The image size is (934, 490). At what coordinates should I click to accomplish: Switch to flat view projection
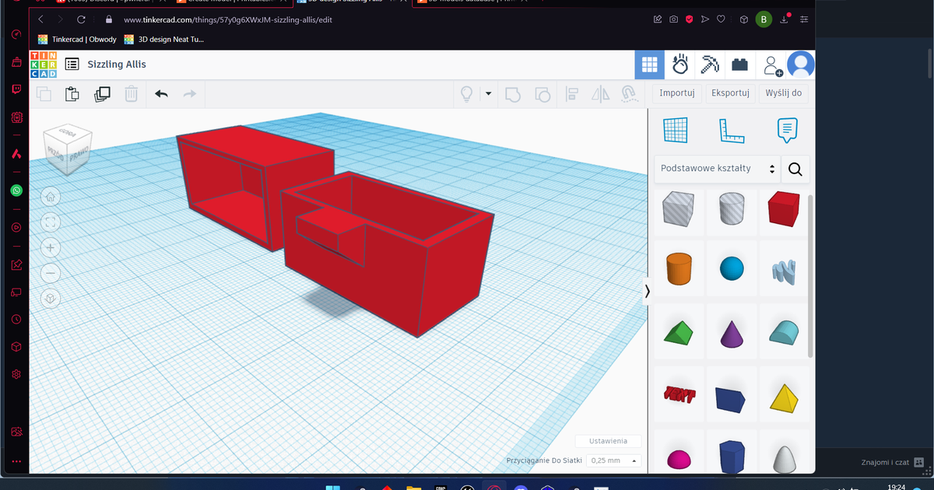coord(50,298)
